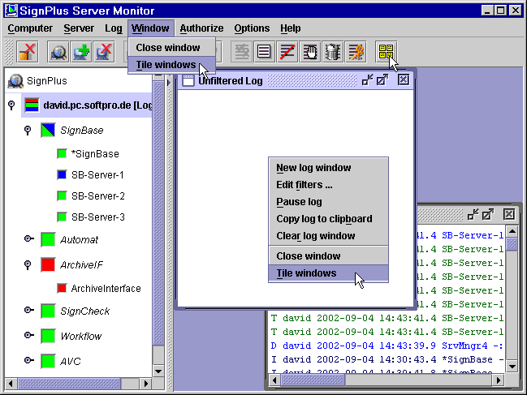Collapse the david.pc.softpro.de tree node
The height and width of the screenshot is (395, 527).
(x=11, y=105)
